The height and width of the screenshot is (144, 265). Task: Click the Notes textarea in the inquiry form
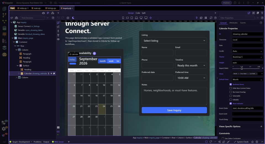point(174,96)
